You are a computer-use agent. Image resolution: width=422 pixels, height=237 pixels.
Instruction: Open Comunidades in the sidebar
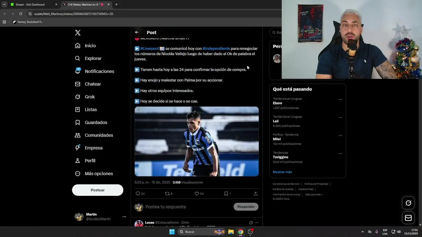click(x=94, y=135)
